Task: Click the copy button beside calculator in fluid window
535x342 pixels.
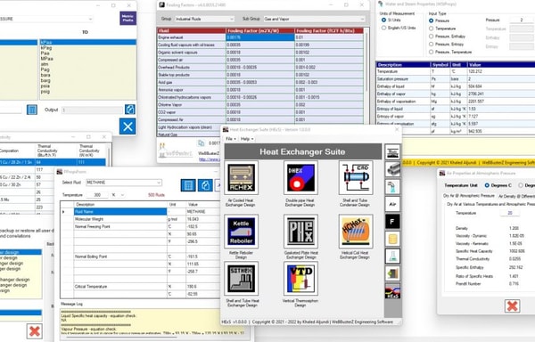Action: [x=205, y=185]
